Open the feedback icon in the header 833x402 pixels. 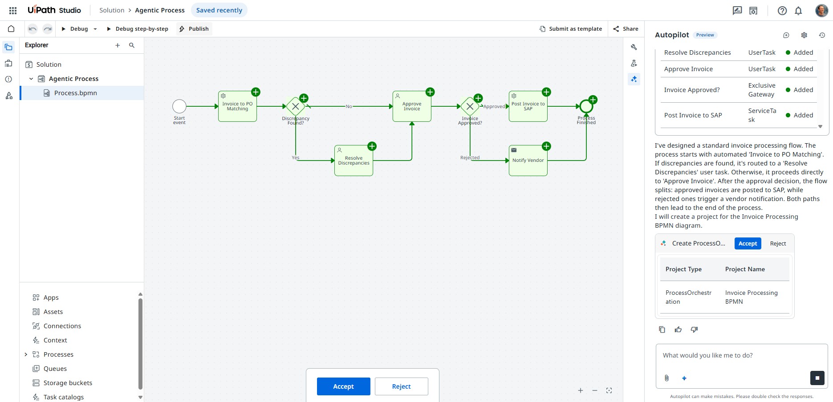click(737, 11)
